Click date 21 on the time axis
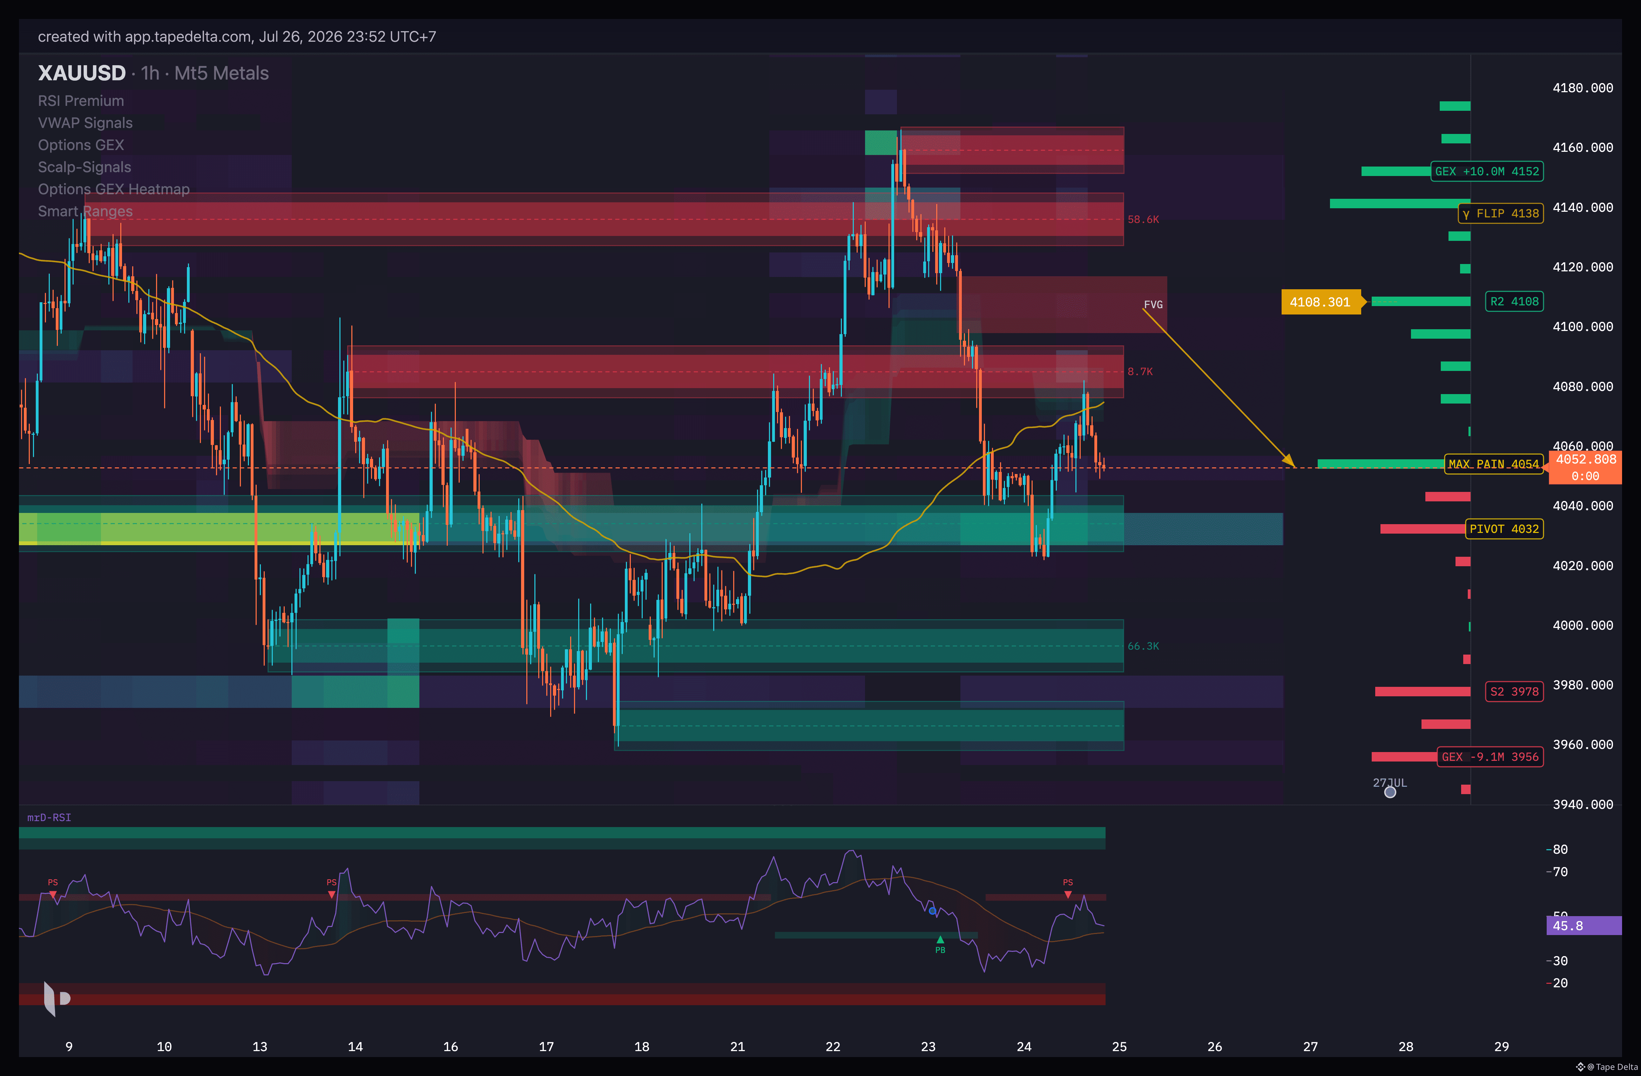 (x=738, y=1046)
